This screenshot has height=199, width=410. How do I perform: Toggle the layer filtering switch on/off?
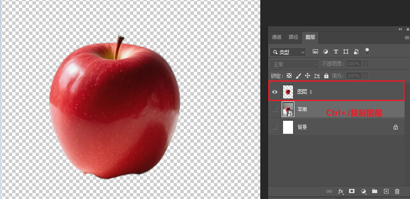coord(367,51)
